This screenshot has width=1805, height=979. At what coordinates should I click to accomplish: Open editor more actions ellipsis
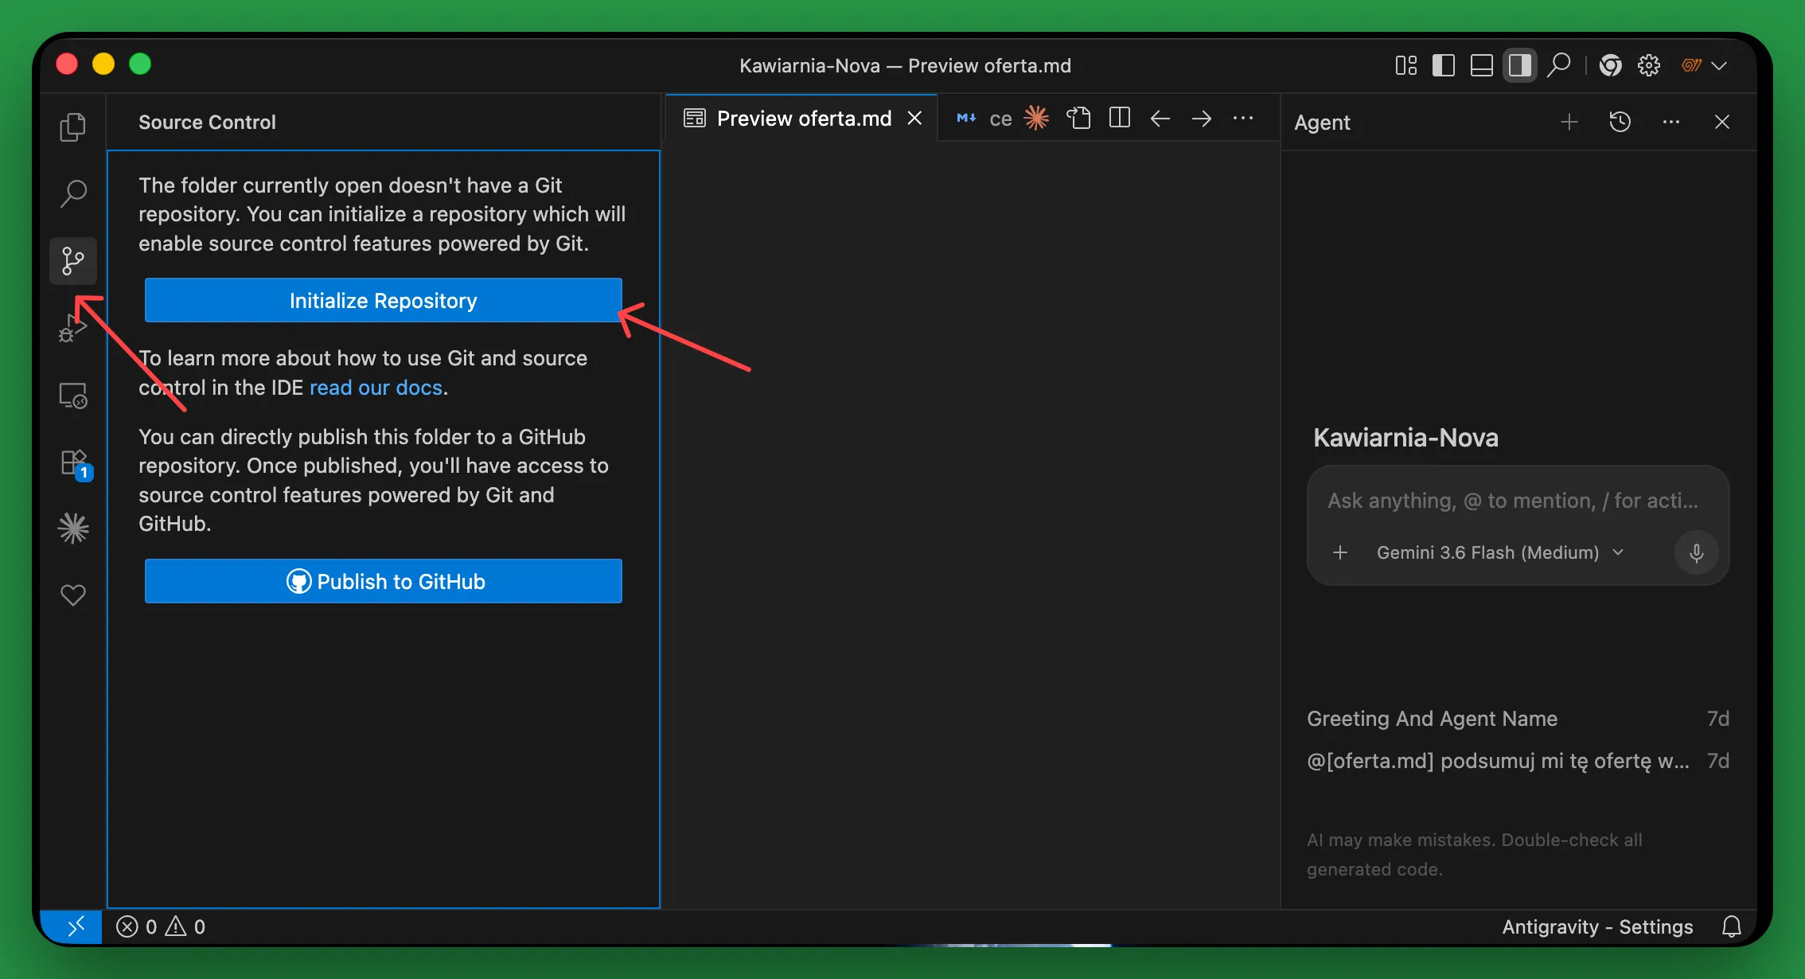pos(1243,119)
